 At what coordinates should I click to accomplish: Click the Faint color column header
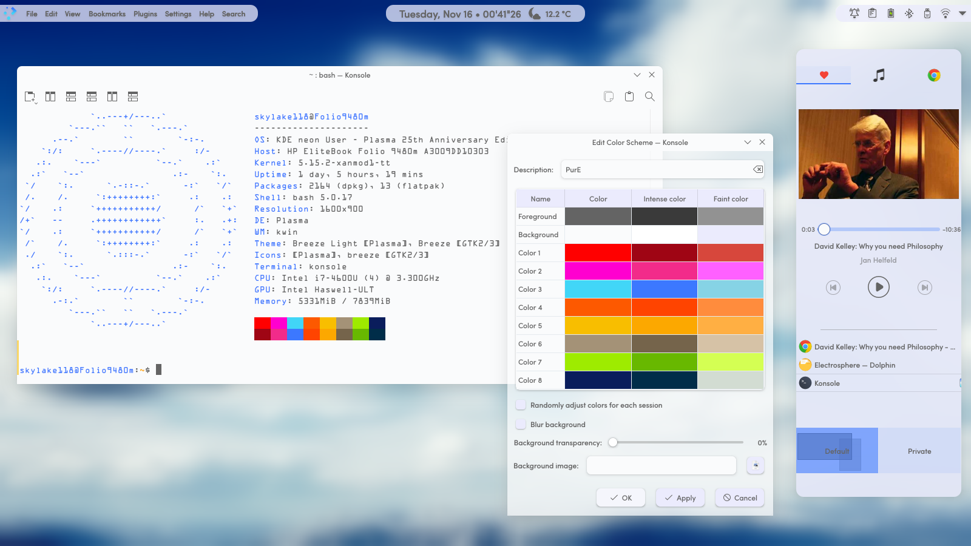point(731,199)
